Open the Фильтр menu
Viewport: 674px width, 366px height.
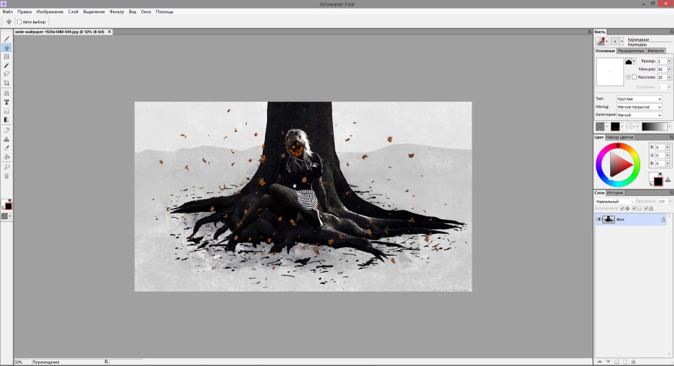[x=116, y=12]
